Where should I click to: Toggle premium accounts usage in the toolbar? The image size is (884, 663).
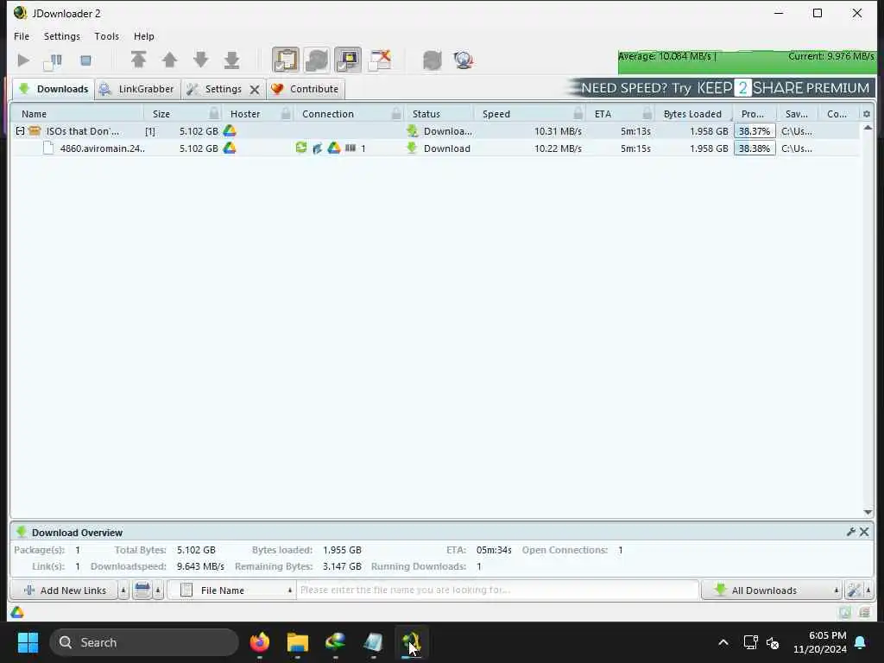tap(348, 60)
